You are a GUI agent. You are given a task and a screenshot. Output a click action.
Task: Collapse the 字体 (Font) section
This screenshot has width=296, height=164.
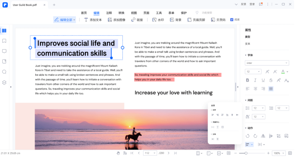pos(246,55)
